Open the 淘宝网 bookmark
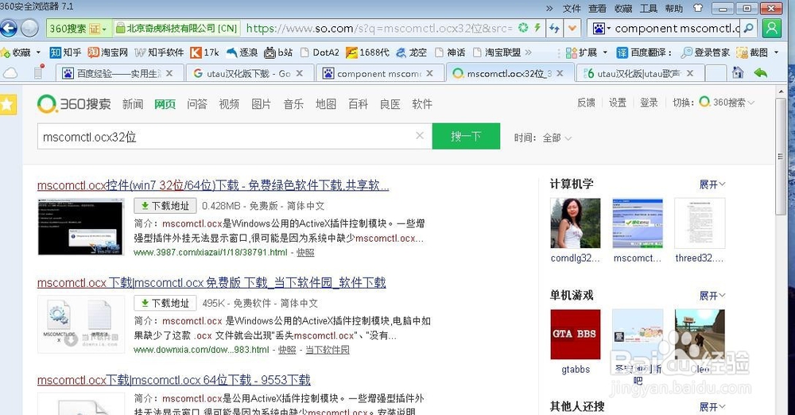This screenshot has width=795, height=415. pos(107,52)
